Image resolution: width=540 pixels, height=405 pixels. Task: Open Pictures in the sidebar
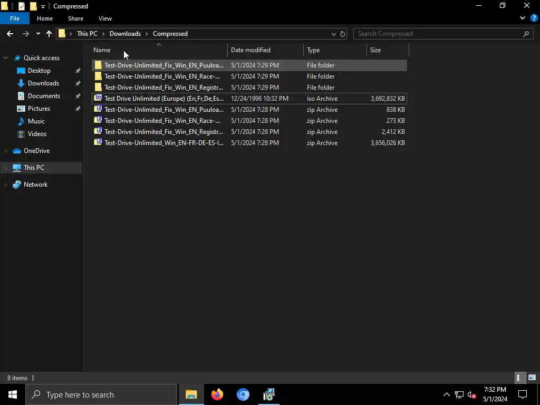(39, 109)
